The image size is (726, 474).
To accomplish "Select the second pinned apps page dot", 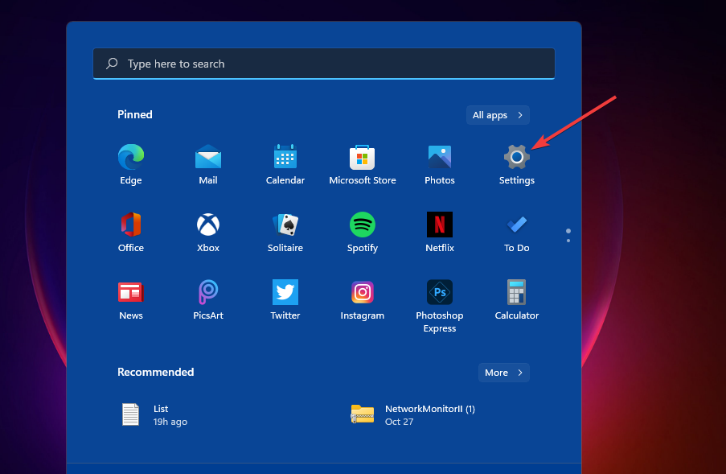I will click(568, 239).
